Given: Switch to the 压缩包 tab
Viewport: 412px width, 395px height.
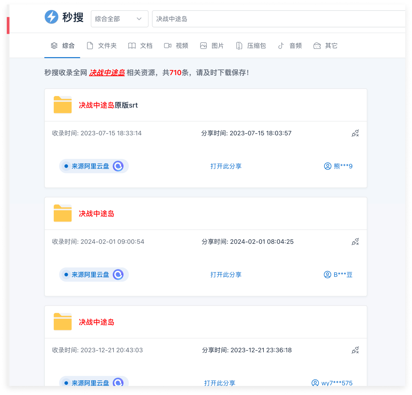Looking at the screenshot, I should click(x=251, y=46).
